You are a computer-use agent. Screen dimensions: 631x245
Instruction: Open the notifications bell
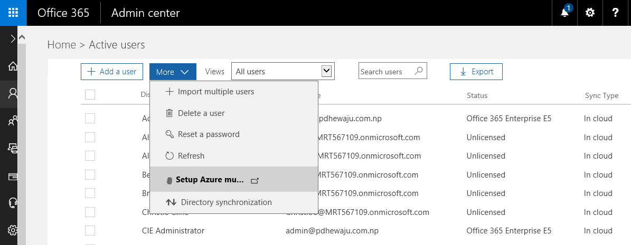click(565, 13)
